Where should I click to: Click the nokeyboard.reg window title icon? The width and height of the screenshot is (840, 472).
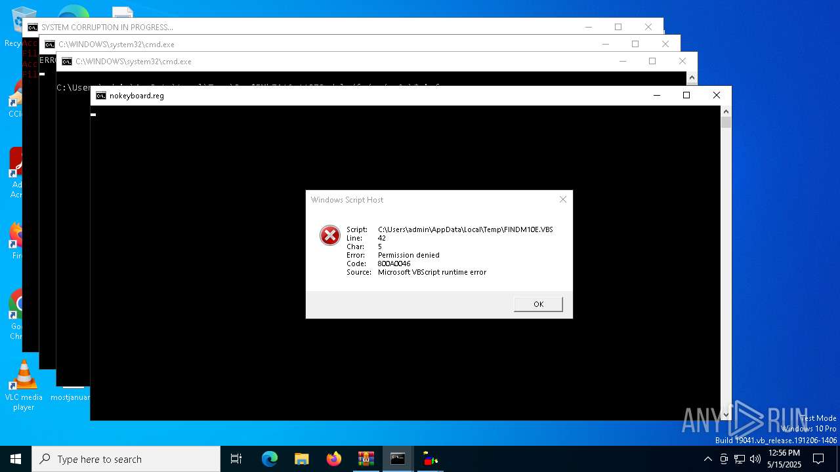(100, 96)
